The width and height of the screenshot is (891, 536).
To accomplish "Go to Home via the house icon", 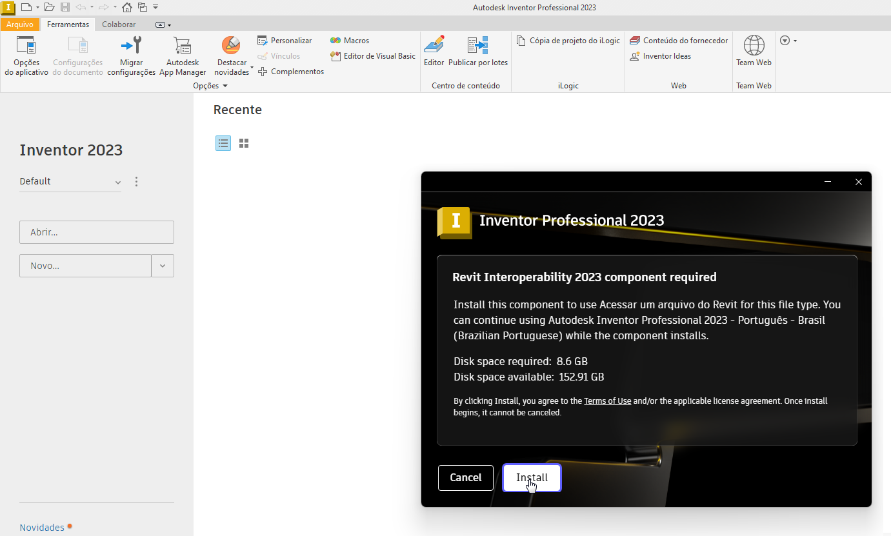I will click(x=127, y=7).
